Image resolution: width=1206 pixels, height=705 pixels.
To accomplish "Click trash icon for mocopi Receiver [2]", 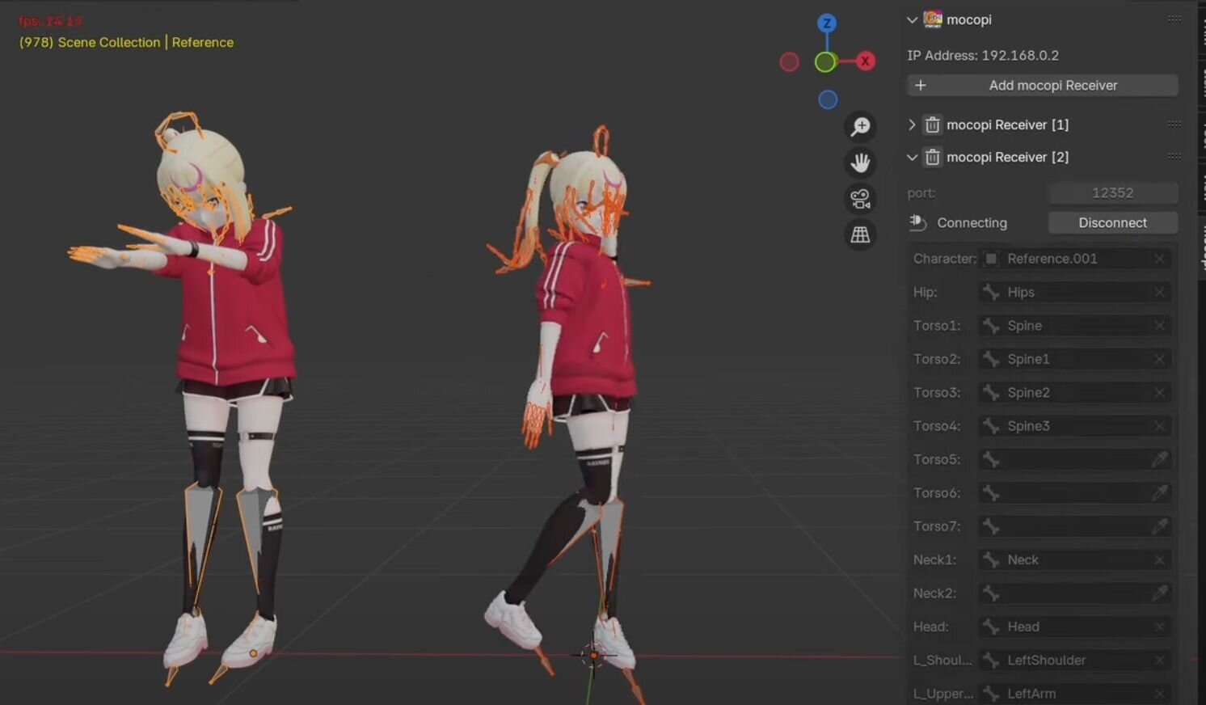I will tap(932, 157).
